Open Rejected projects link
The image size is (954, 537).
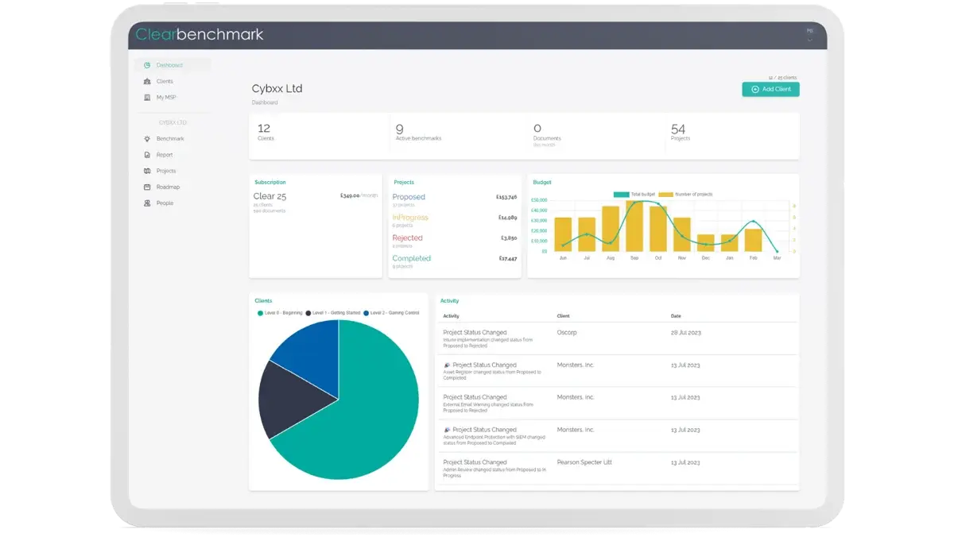tap(408, 238)
